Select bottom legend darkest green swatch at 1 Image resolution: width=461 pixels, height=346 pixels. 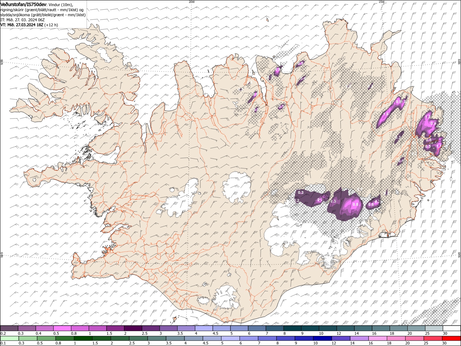(x=83, y=338)
